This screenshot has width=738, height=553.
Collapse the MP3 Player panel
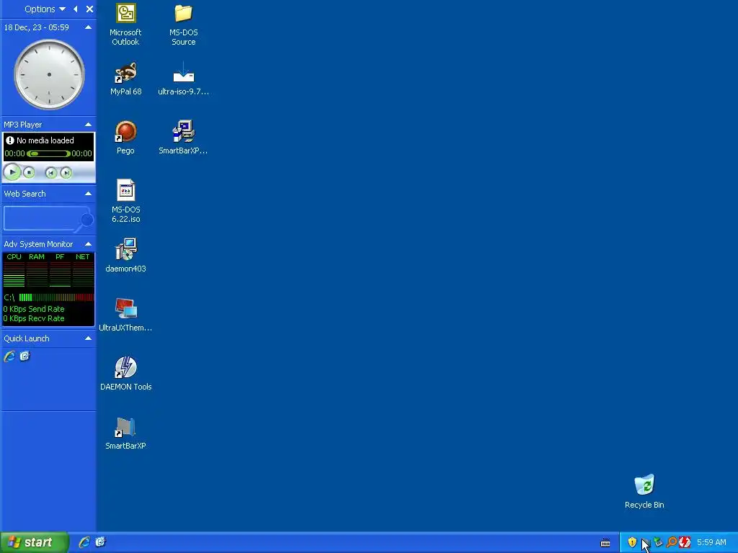(x=88, y=125)
